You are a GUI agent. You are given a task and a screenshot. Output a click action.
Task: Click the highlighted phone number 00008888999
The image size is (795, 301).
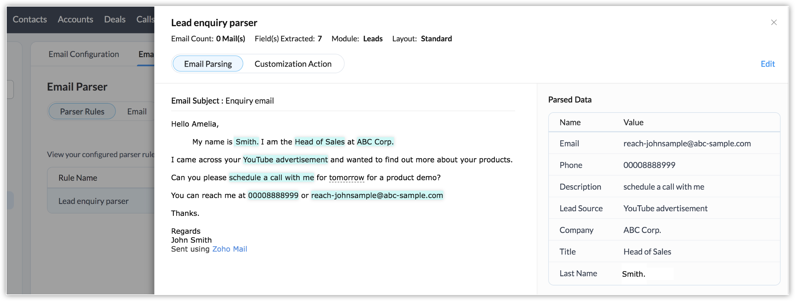[x=273, y=195]
